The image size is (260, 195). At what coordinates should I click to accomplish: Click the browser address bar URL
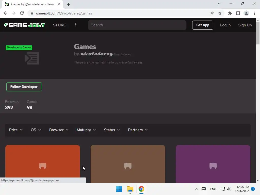(x=64, y=13)
